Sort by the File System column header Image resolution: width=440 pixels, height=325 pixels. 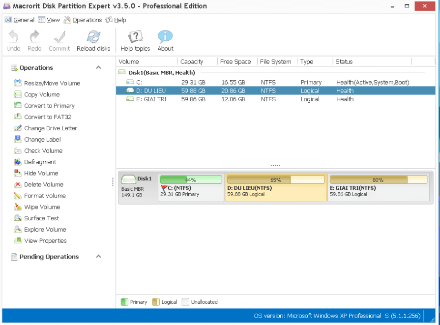(x=277, y=61)
